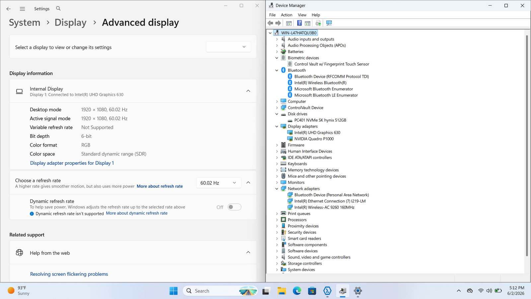Select PC401 NVMe SK hynix 512GB drive
The height and width of the screenshot is (299, 531).
coord(320,120)
